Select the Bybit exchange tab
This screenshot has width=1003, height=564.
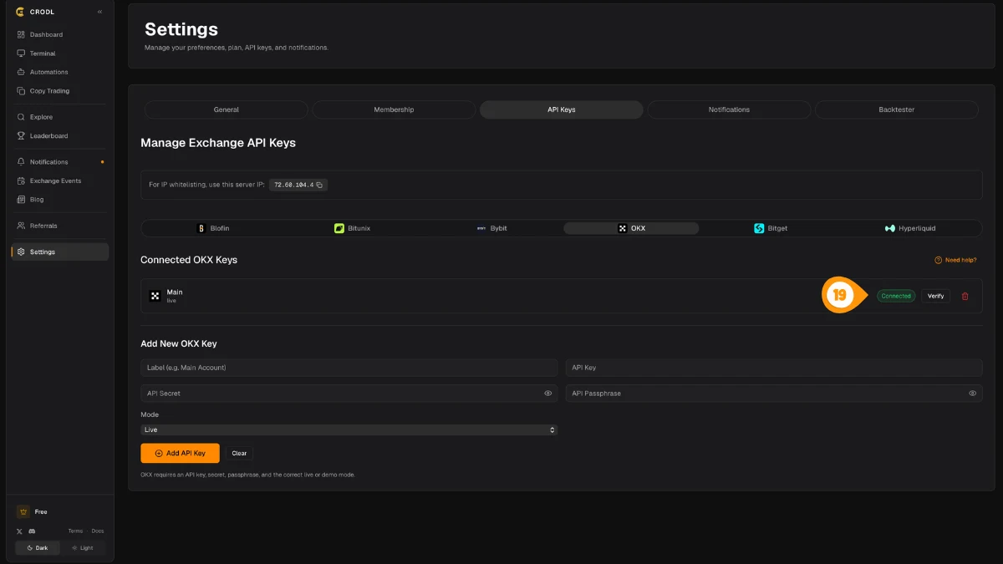(x=491, y=228)
